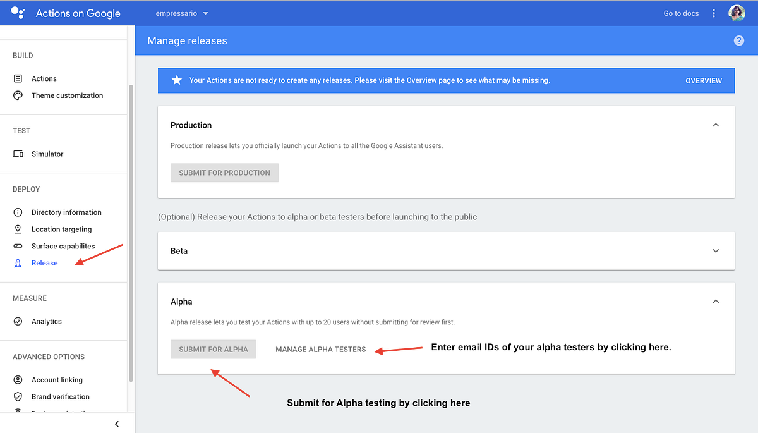Click the Surface capabilities icon
This screenshot has width=758, height=433.
18,246
